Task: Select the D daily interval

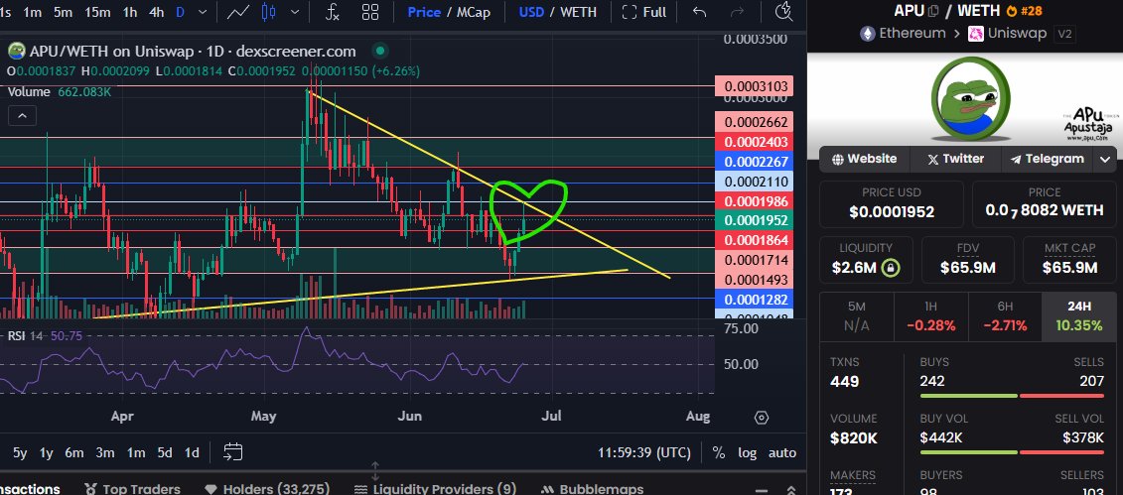Action: 180,12
